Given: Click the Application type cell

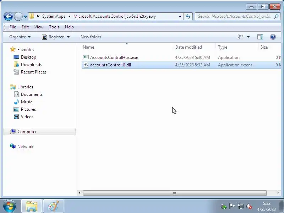Looking at the screenshot, I should (229, 58).
